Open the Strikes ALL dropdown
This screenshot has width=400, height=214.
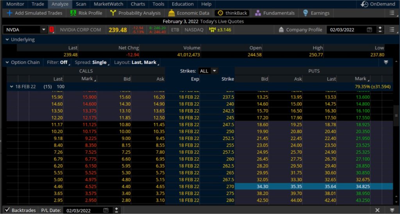[x=208, y=71]
